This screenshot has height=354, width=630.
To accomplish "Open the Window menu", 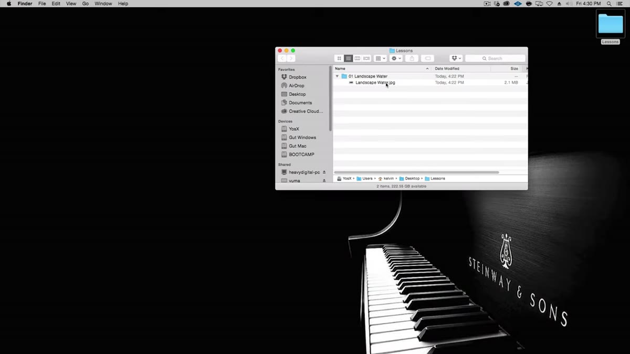I will [x=103, y=4].
